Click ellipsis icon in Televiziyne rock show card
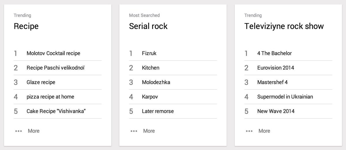Image resolution: width=346 pixels, height=150 pixels. click(x=249, y=131)
